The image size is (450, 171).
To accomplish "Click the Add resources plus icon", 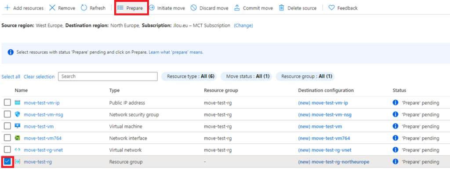I will tap(7, 8).
